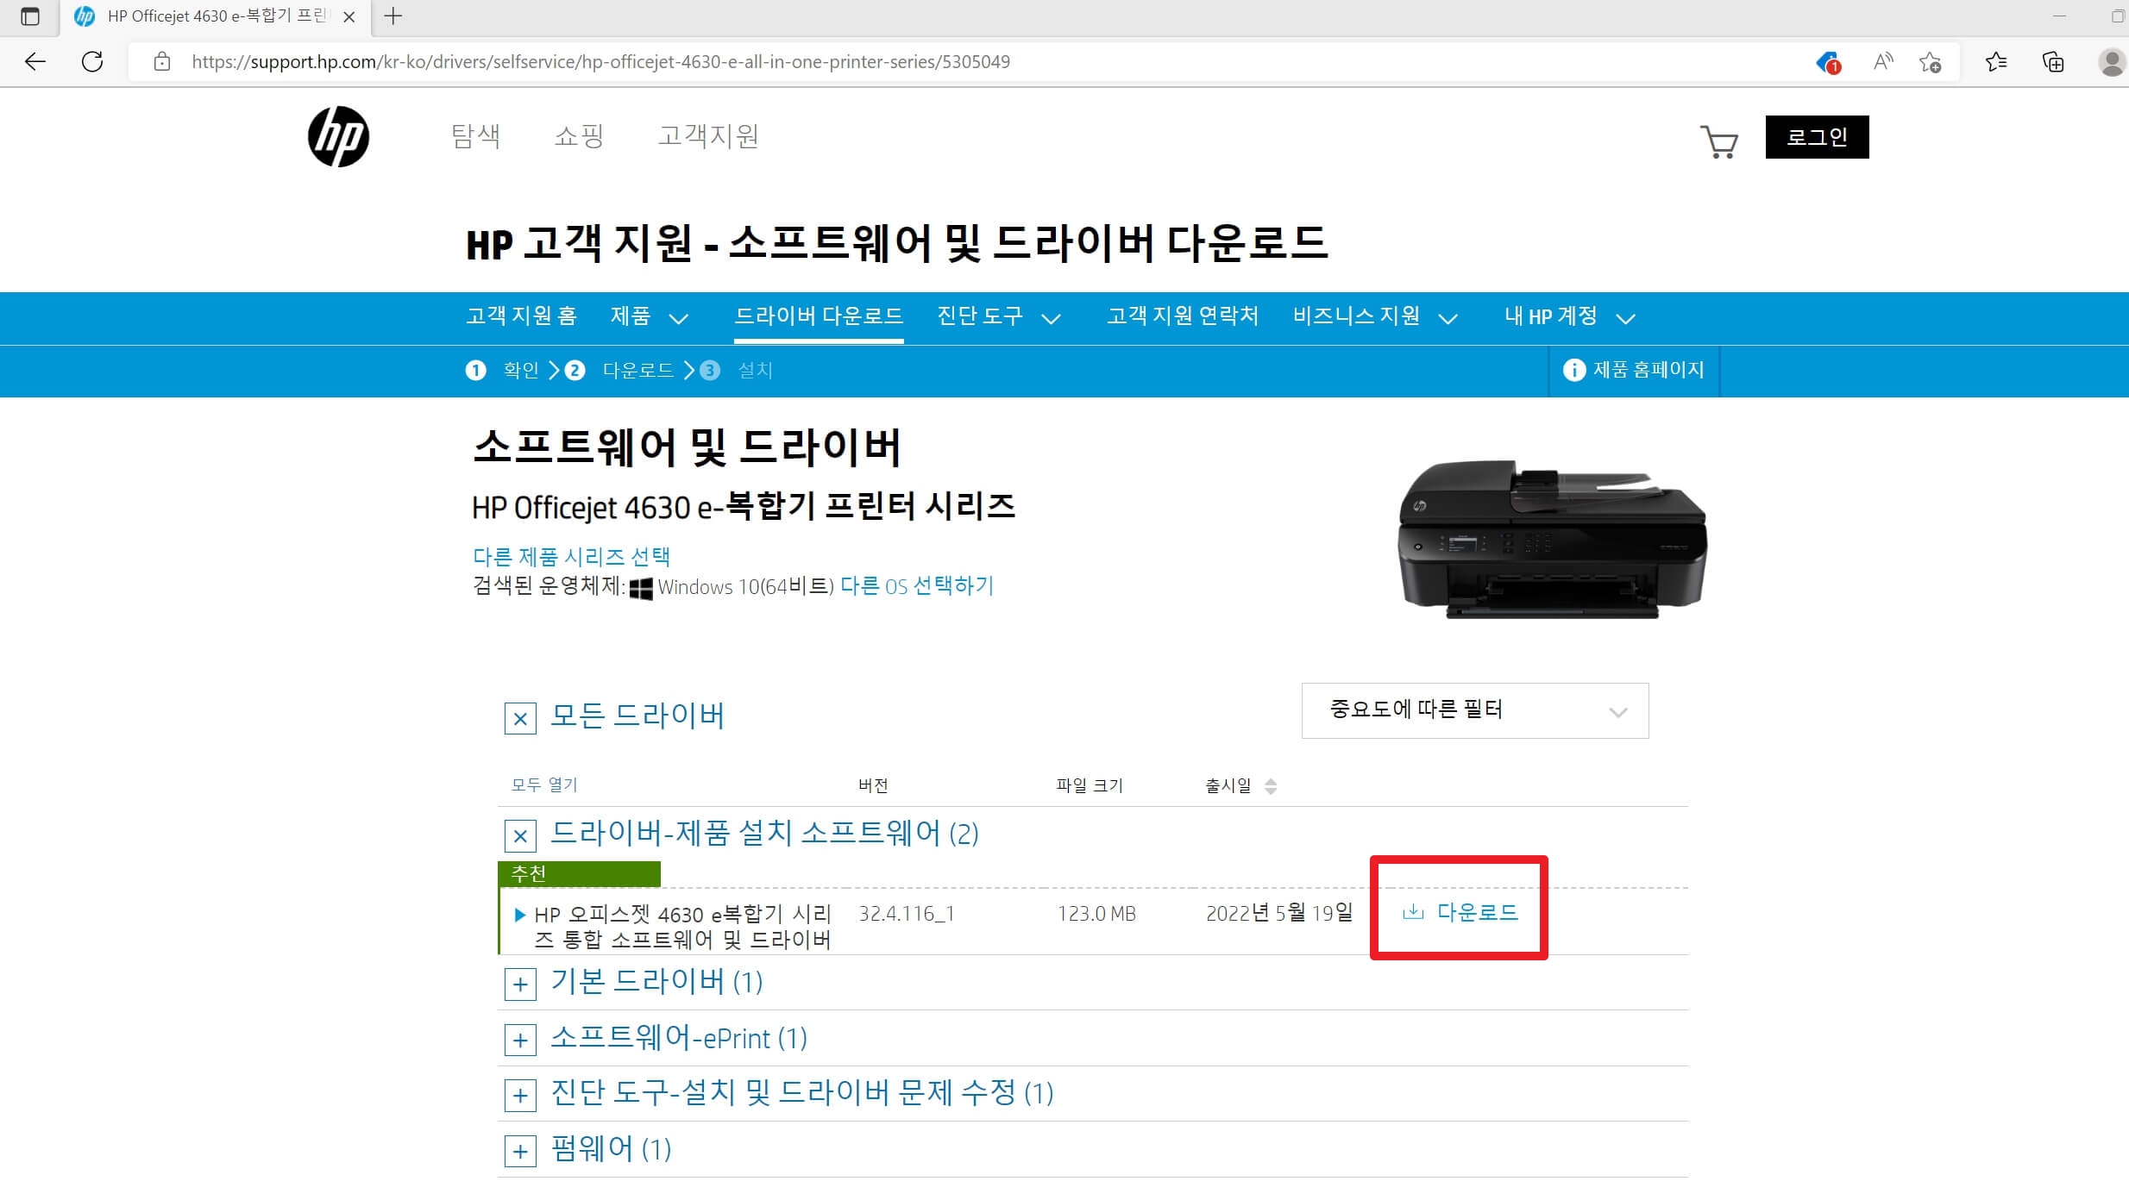Select the 드라이버 다운로드 tab
Screen dimensions: 2129x1200
point(818,316)
